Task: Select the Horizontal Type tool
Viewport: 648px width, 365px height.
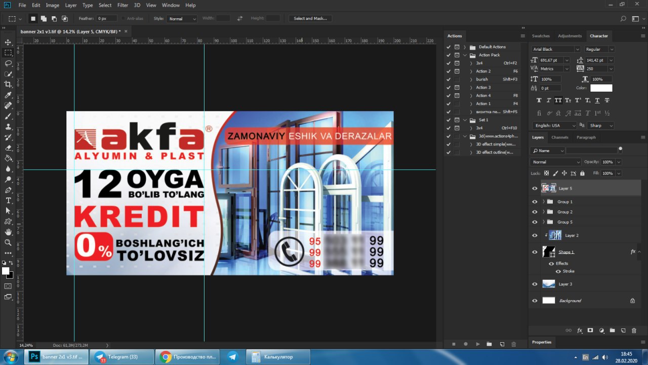Action: (x=8, y=200)
